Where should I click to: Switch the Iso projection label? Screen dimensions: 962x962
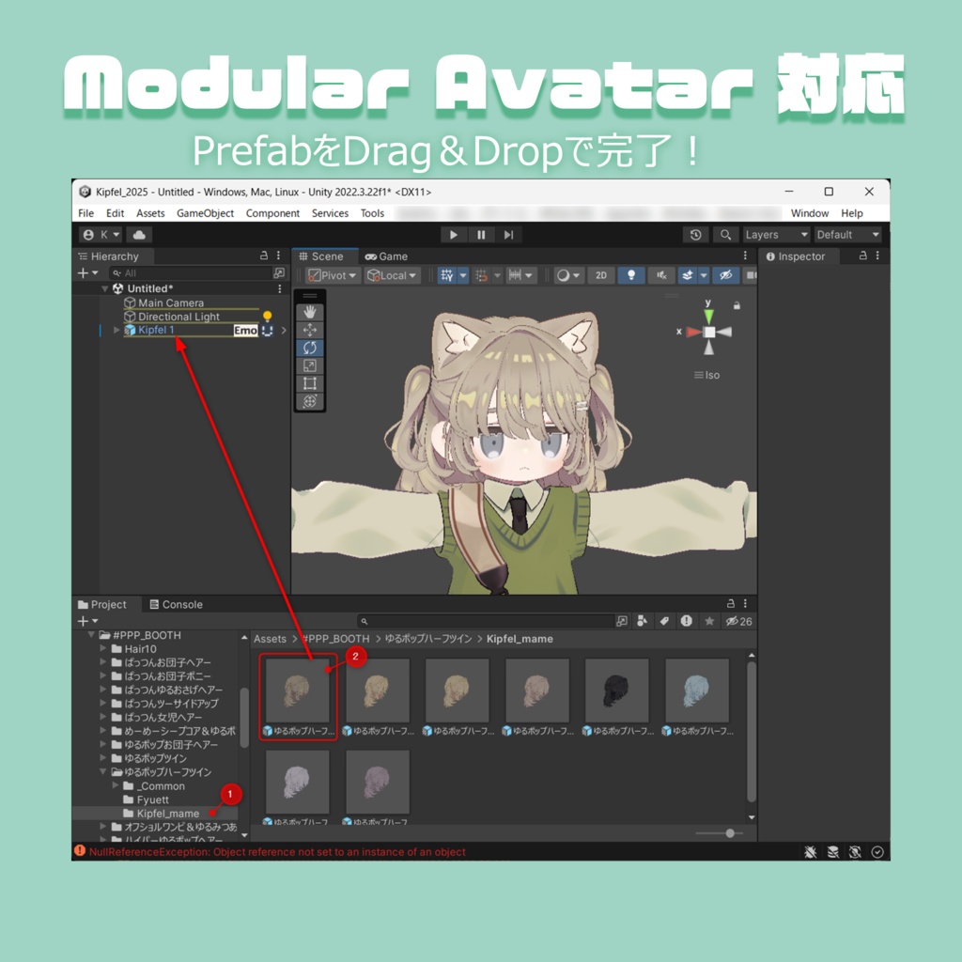click(706, 375)
